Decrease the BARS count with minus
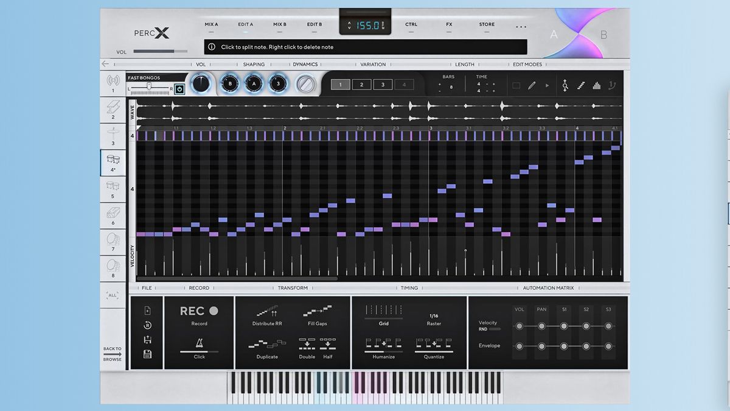 tap(440, 91)
